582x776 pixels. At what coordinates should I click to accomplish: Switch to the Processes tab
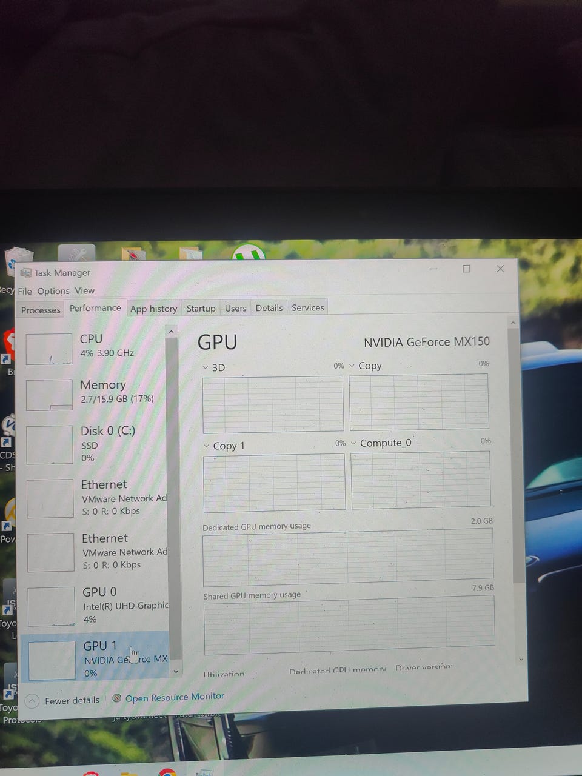pyautogui.click(x=41, y=310)
